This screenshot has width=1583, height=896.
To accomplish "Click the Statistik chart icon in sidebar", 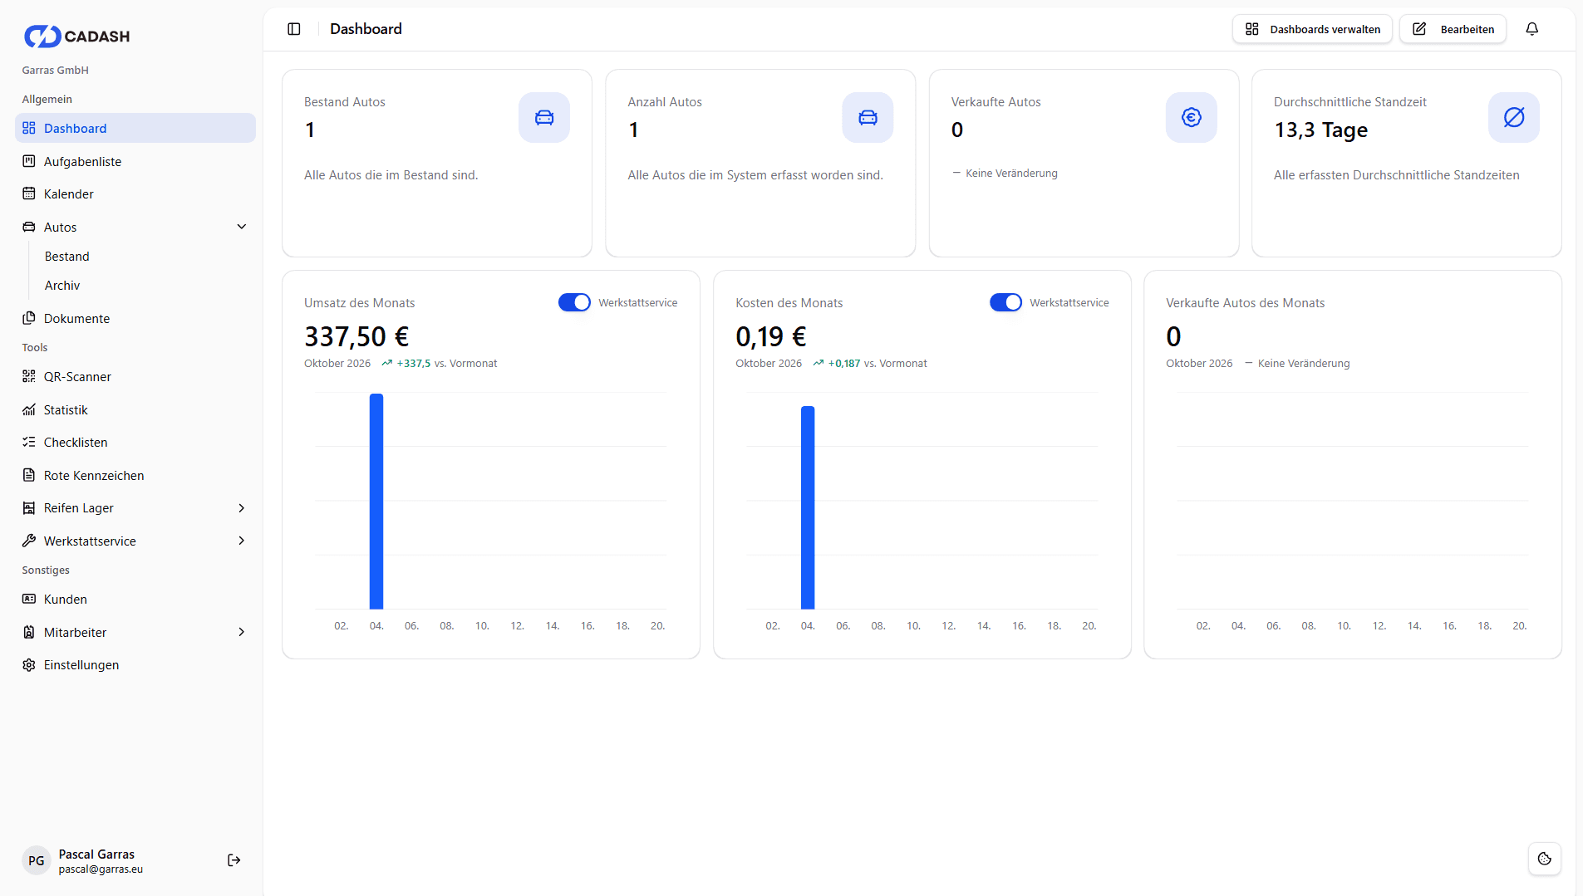I will [29, 410].
